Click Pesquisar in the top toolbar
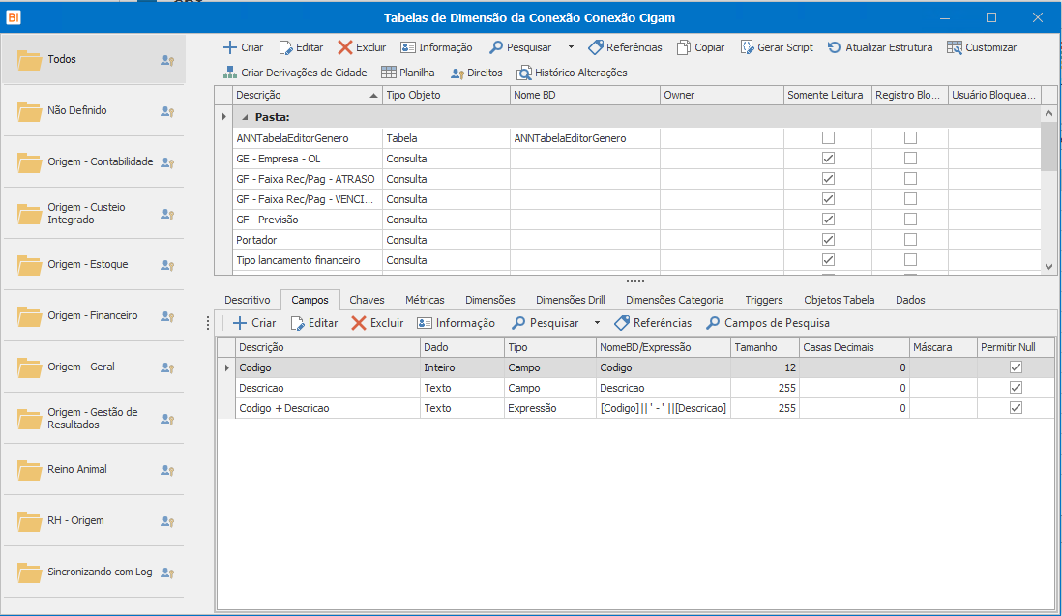The image size is (1062, 616). [x=520, y=47]
